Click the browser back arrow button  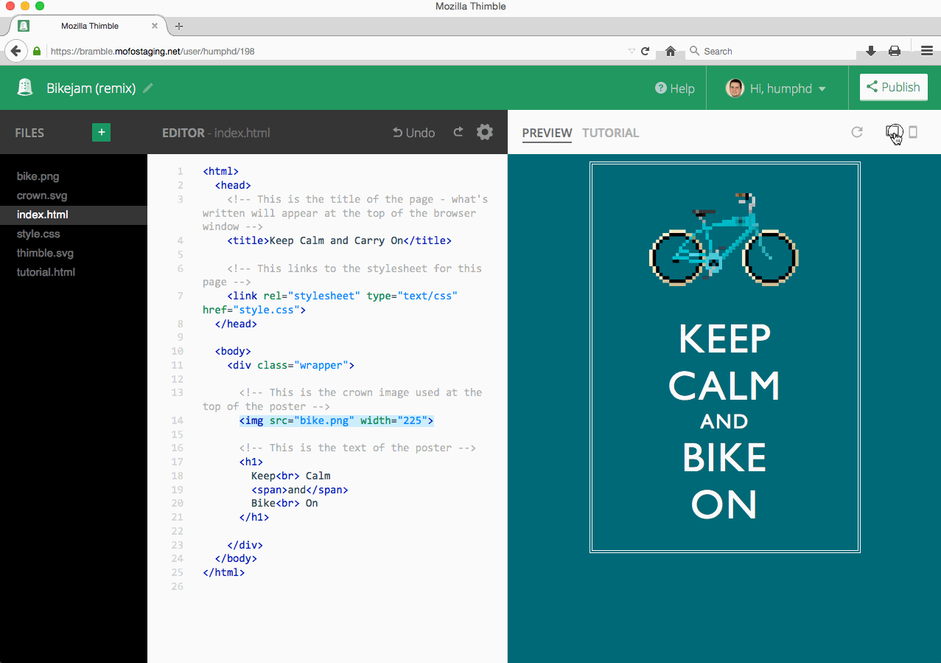pos(15,51)
